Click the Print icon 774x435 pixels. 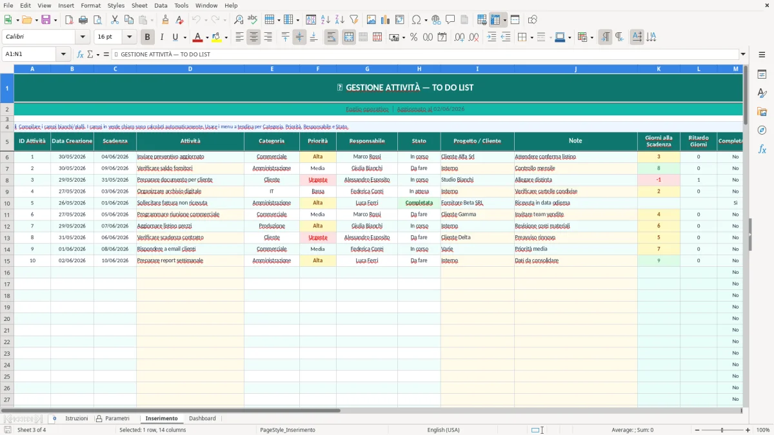[83, 20]
